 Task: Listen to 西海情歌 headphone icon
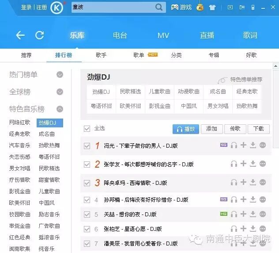[x=234, y=182]
